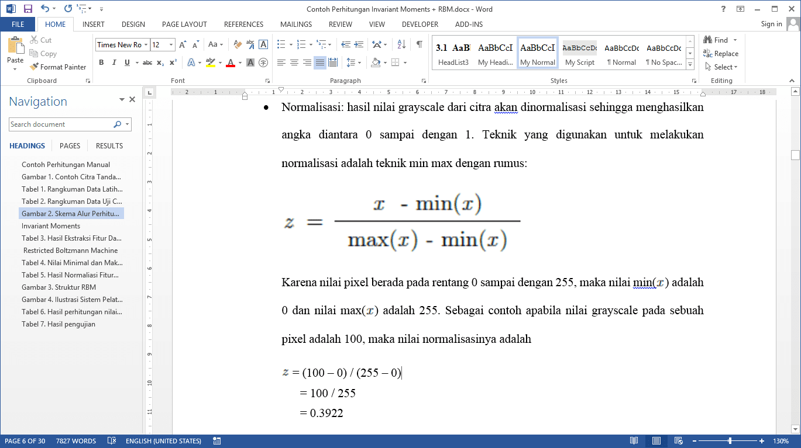Click the zoom slider in status bar
Image resolution: width=801 pixels, height=448 pixels.
730,441
